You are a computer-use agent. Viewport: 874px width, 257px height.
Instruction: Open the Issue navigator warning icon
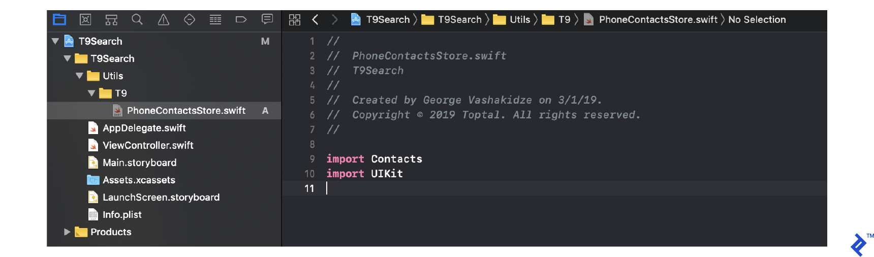point(163,20)
